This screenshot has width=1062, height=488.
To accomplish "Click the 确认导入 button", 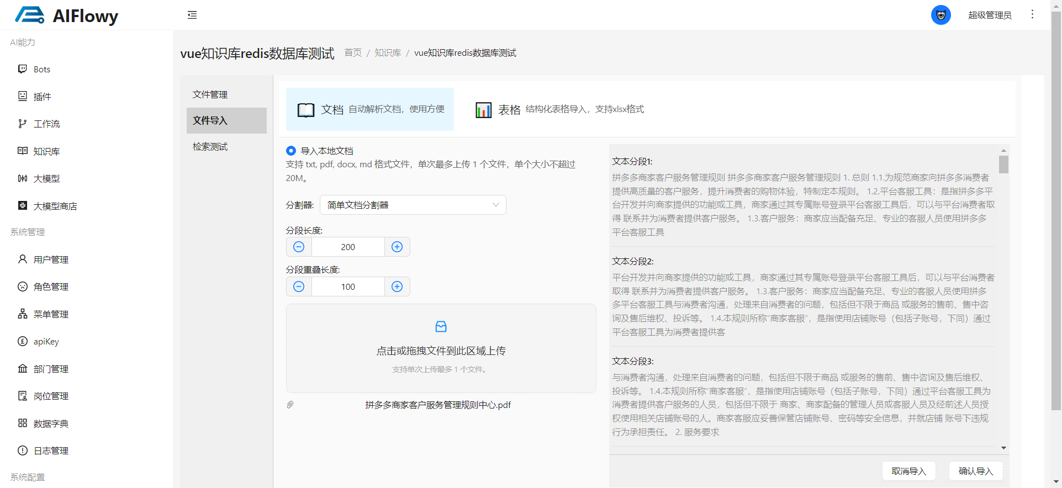I will [976, 471].
